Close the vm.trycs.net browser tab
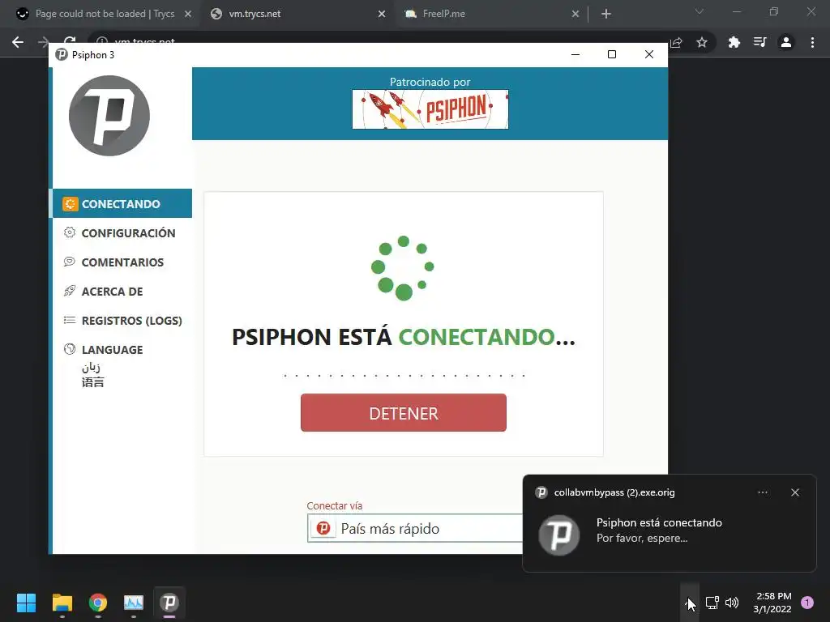The width and height of the screenshot is (830, 622). click(x=382, y=15)
